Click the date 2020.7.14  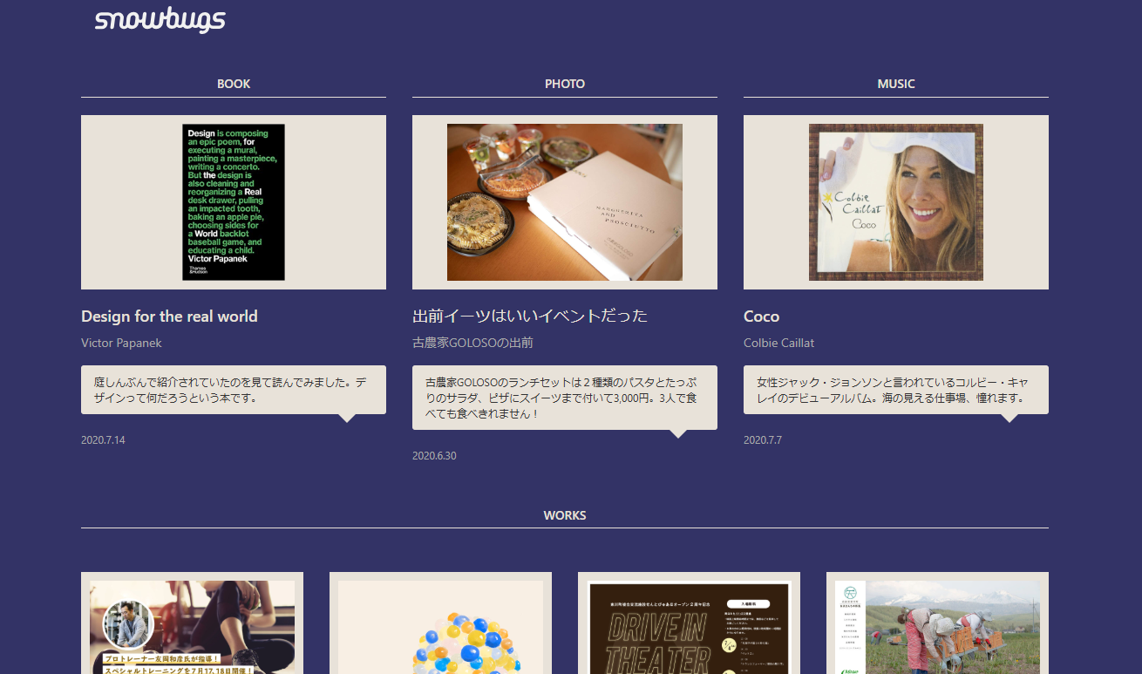(x=103, y=440)
